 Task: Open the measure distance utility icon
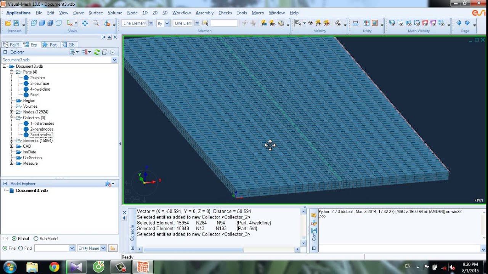(x=355, y=23)
